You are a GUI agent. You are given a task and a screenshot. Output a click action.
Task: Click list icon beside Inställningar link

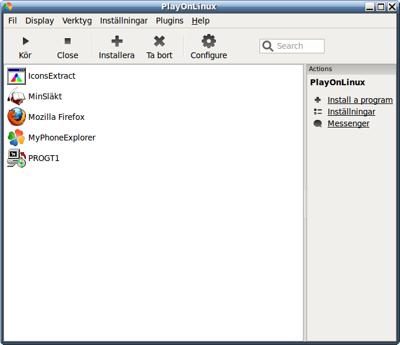pos(318,112)
